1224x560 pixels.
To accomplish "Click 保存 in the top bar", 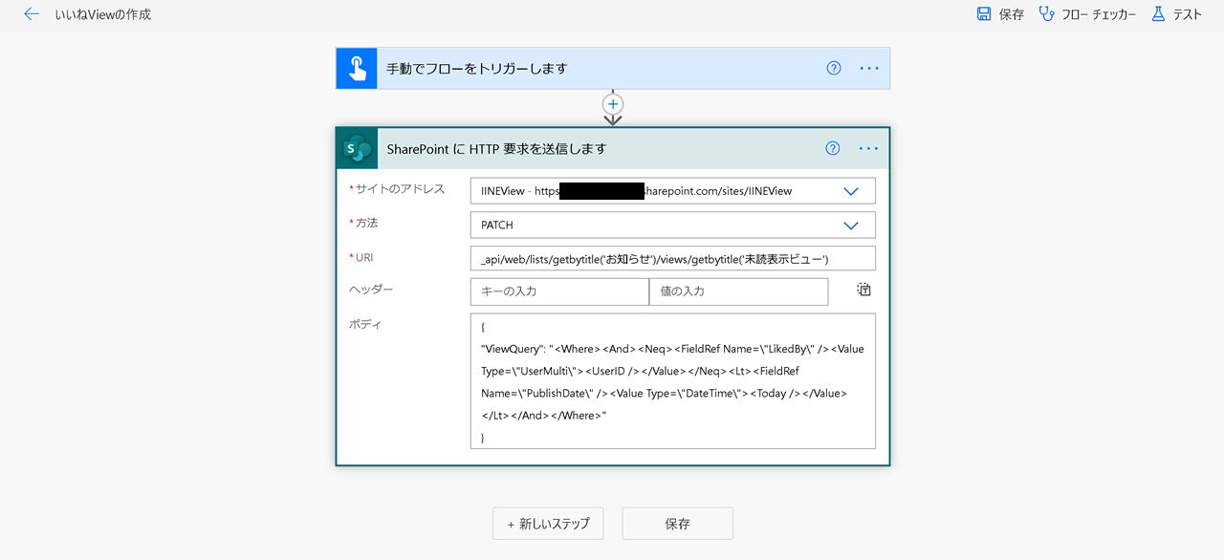I will click(1012, 14).
